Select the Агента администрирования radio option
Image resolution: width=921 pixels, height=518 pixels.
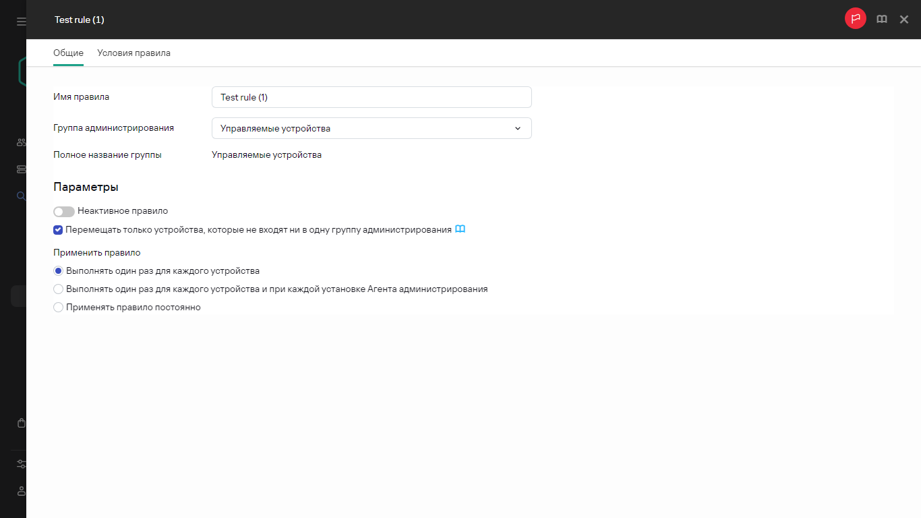59,289
